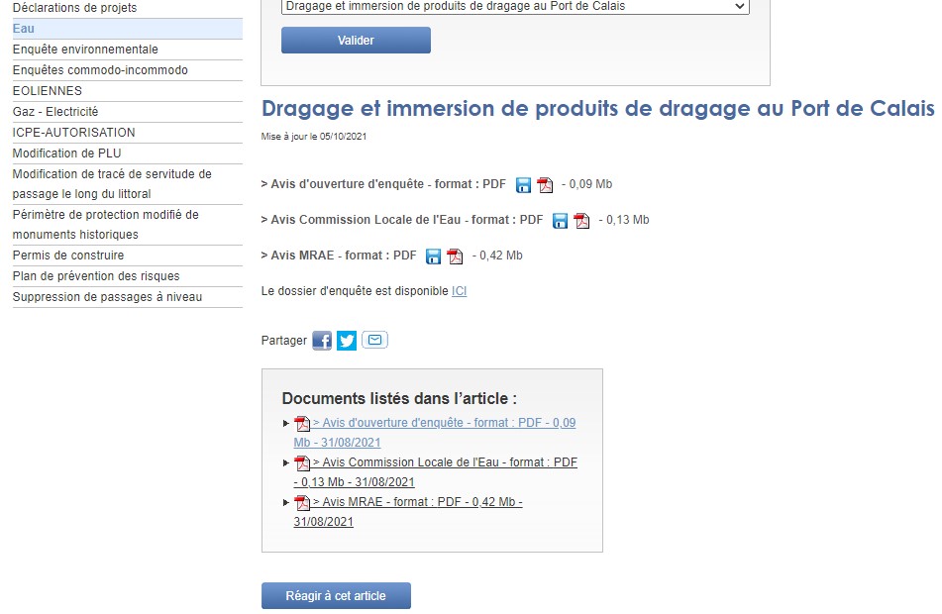Open Avis Commission Locale de l'Eau link in the documents list
The width and height of the screenshot is (942, 614).
tap(436, 472)
